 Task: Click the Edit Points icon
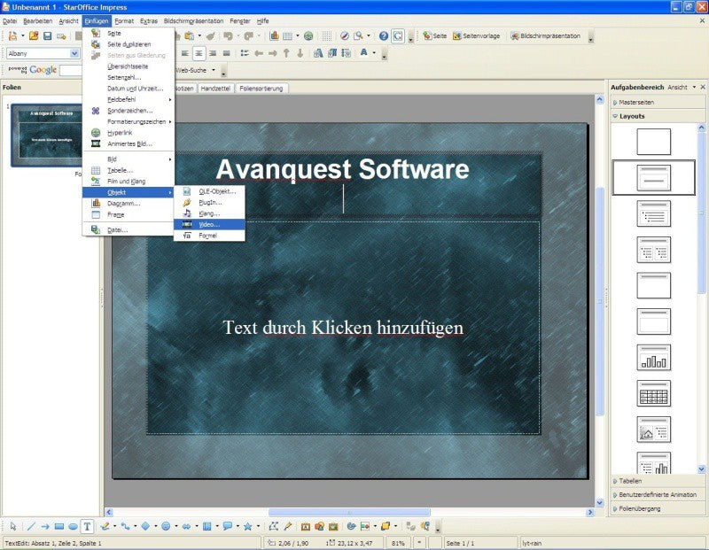(274, 526)
